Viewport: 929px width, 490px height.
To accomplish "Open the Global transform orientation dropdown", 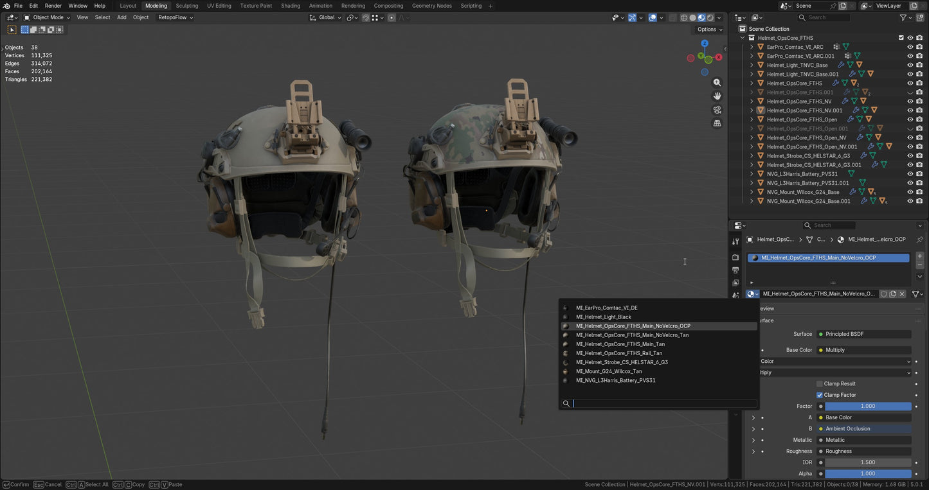I will click(327, 17).
